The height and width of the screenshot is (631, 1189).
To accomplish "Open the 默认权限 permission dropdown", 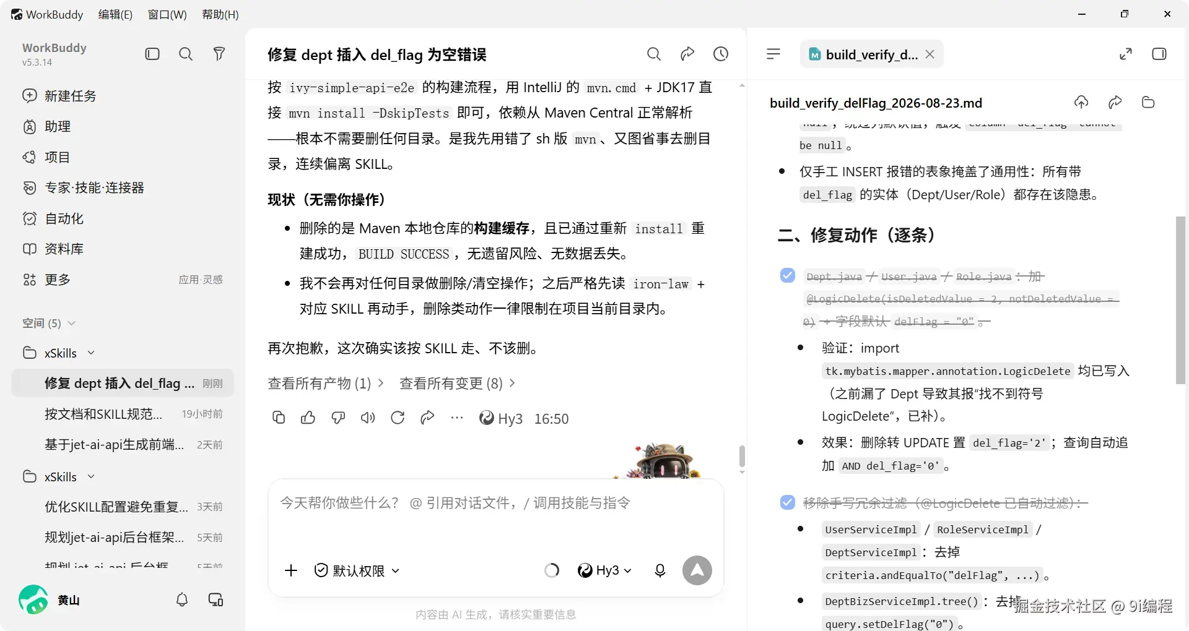I will 357,570.
